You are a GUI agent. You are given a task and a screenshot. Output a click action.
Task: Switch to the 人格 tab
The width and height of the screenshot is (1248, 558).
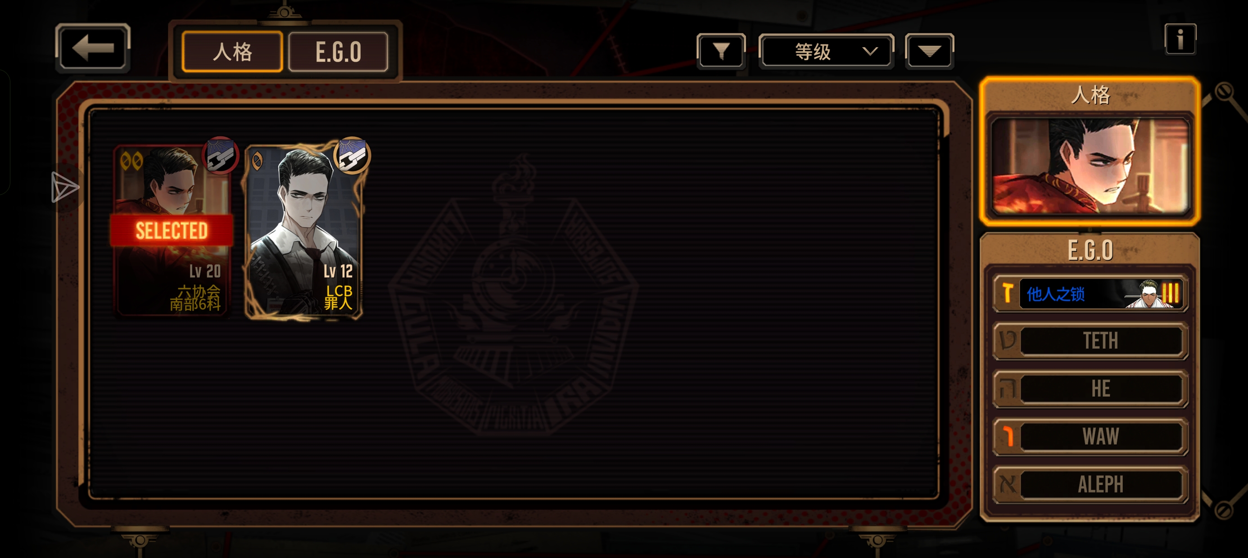tap(232, 52)
